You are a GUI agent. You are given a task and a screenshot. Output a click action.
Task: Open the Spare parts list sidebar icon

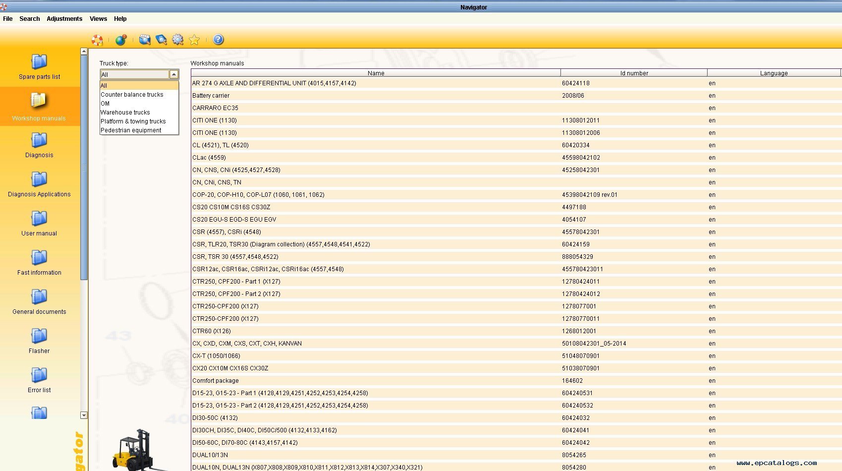click(x=39, y=62)
